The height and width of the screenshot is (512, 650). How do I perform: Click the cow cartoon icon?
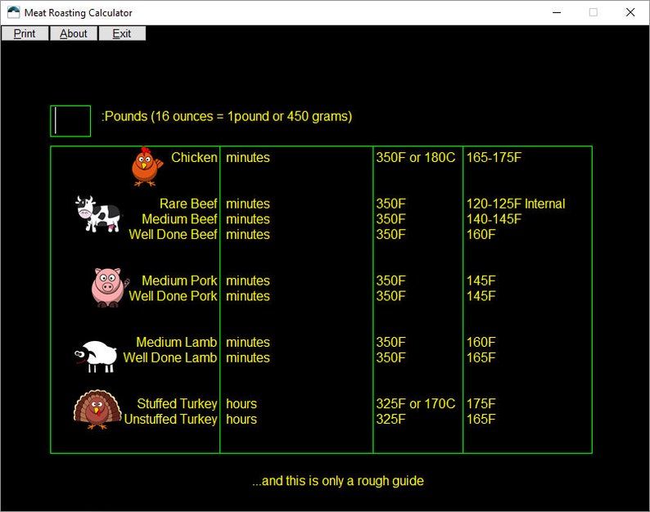[x=99, y=214]
